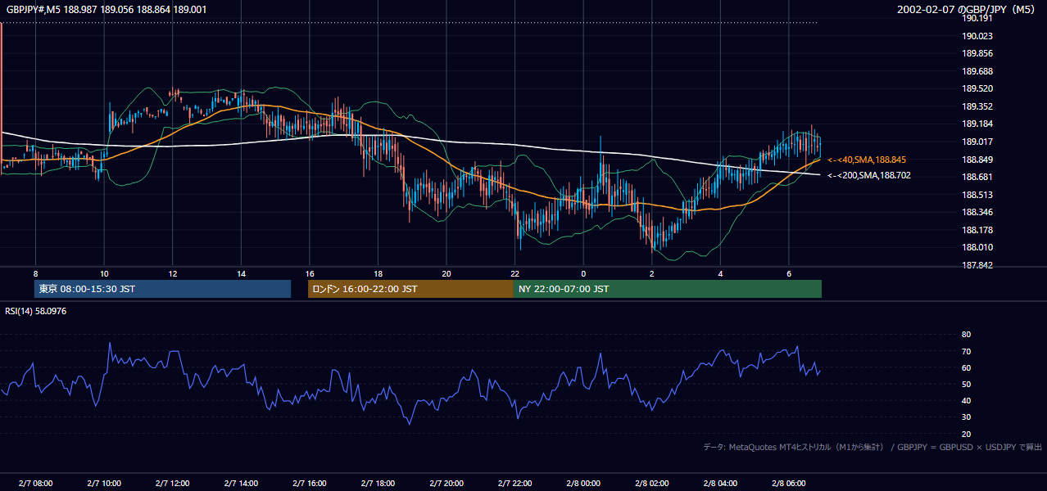The image size is (1047, 491).
Task: Click the hour label 16 under price chart
Action: point(310,273)
